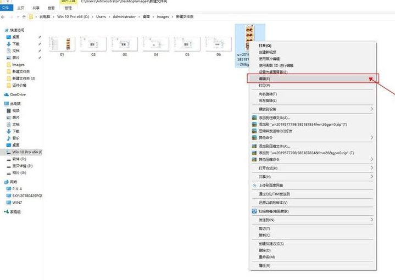Screen dimensions: 395x280
Task: Click the 上传到百度网盘 cloud upload icon
Action: point(254,186)
